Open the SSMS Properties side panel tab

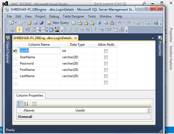click(x=160, y=46)
